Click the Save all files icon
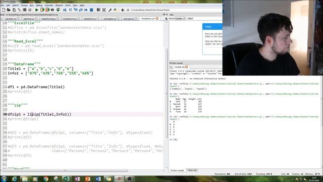Image resolution: width=323 pixels, height=182 pixels. [x=19, y=10]
